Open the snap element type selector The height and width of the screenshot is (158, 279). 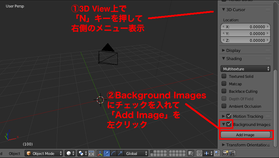[x=208, y=153]
